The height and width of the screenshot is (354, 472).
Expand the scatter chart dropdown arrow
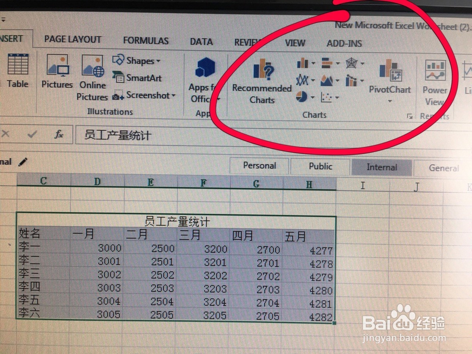pyautogui.click(x=337, y=98)
